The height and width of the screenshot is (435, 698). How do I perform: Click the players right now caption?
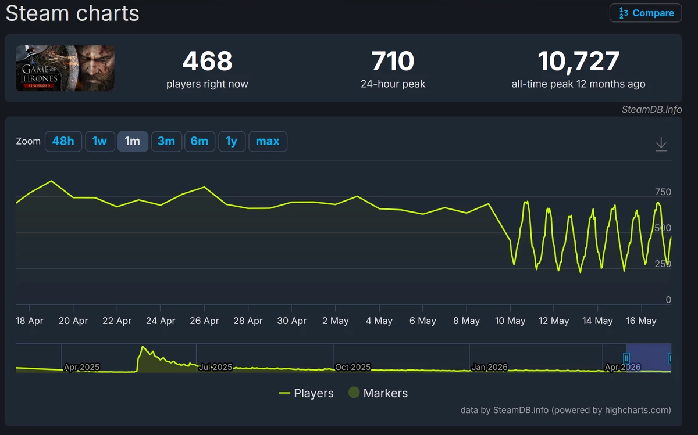(x=207, y=84)
